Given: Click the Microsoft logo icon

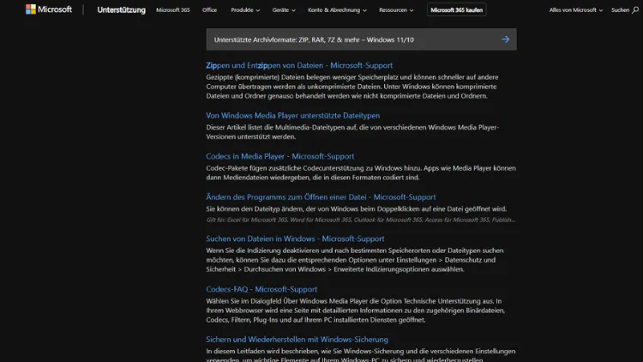Looking at the screenshot, I should (x=31, y=10).
